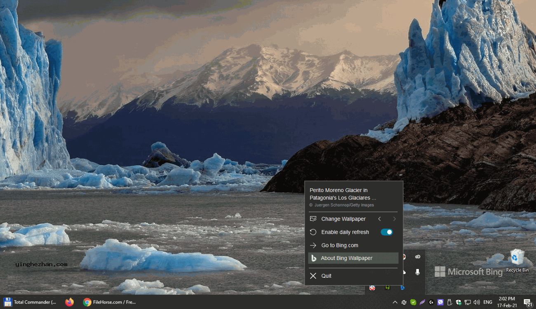Click the X icon beside Quit
The image size is (536, 309).
coord(313,276)
